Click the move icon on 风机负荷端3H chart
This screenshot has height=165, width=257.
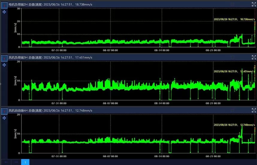4,65
